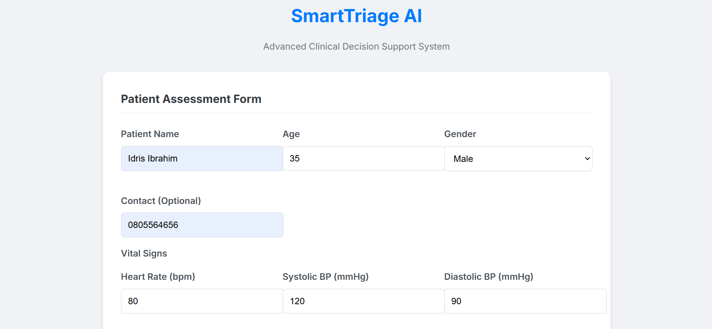Click the SmartTriage AI title
Viewport: 712px width, 329px height.
point(356,16)
